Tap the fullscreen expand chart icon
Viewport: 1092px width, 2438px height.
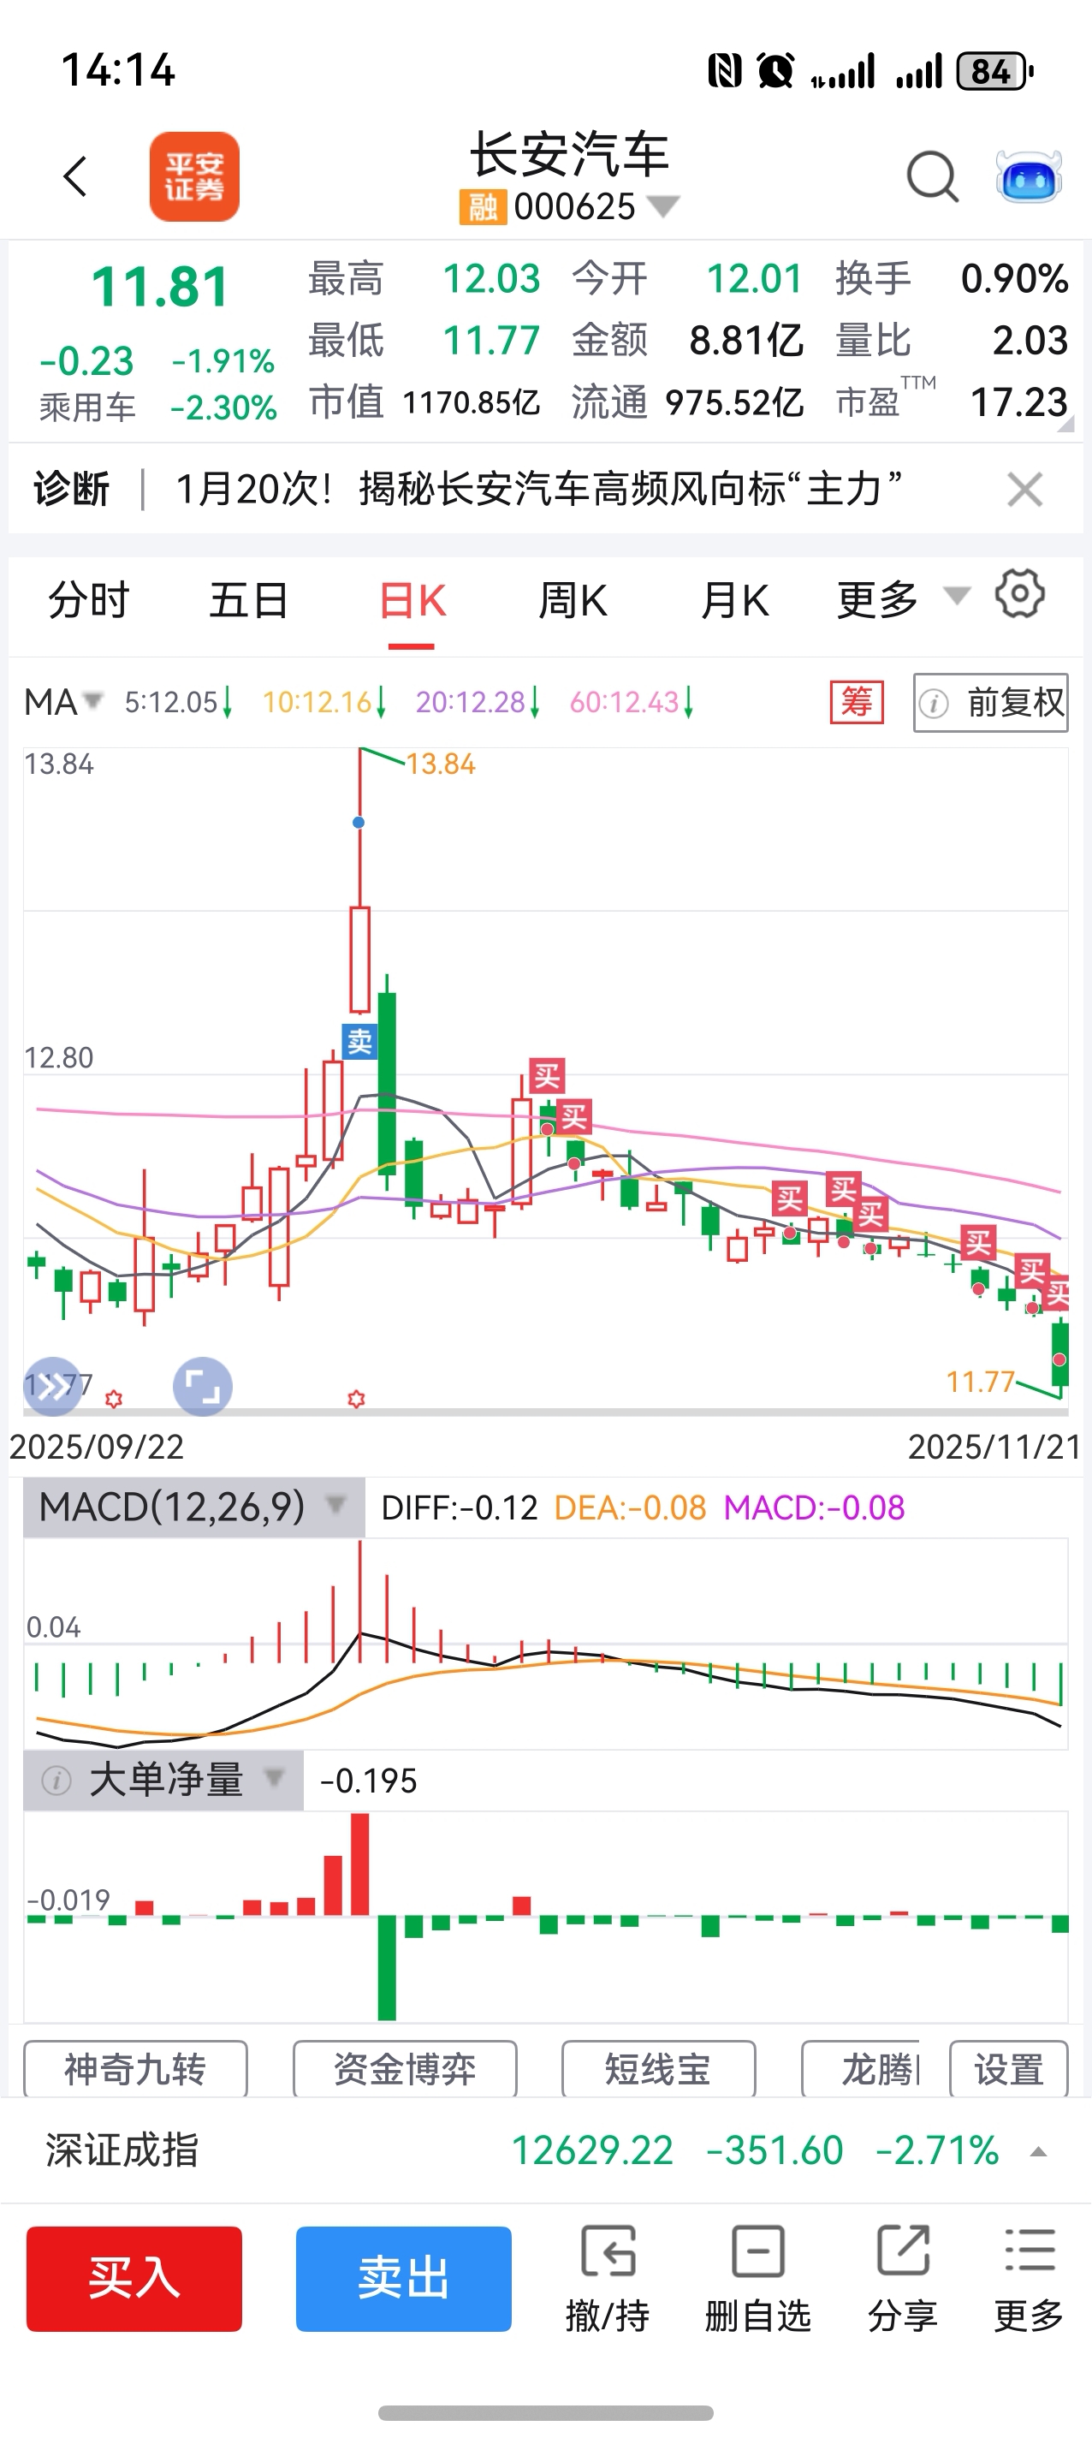203,1387
